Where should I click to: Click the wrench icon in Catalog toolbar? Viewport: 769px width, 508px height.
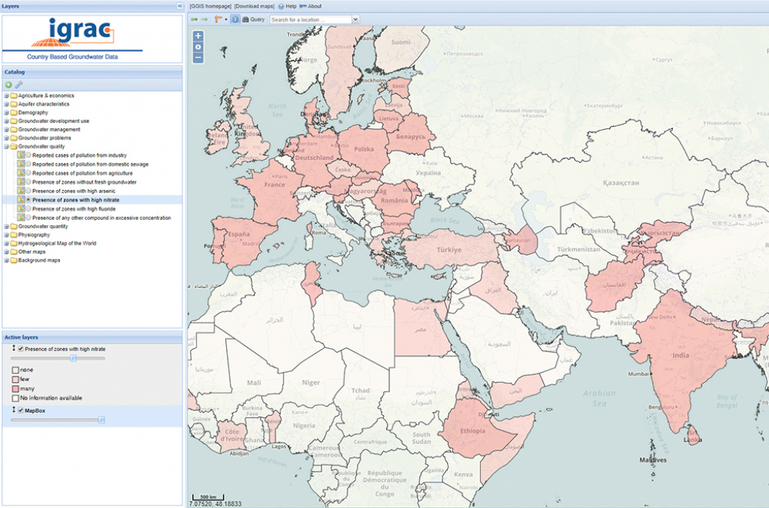(x=19, y=85)
